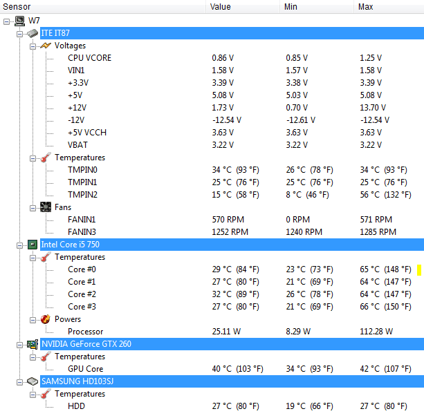424x418 pixels.
Task: Select the ITE IT87 row
Action: point(232,33)
